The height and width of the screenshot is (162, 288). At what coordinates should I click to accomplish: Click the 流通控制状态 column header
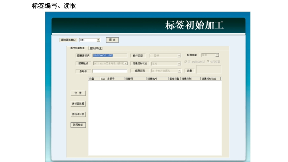(x=210, y=79)
